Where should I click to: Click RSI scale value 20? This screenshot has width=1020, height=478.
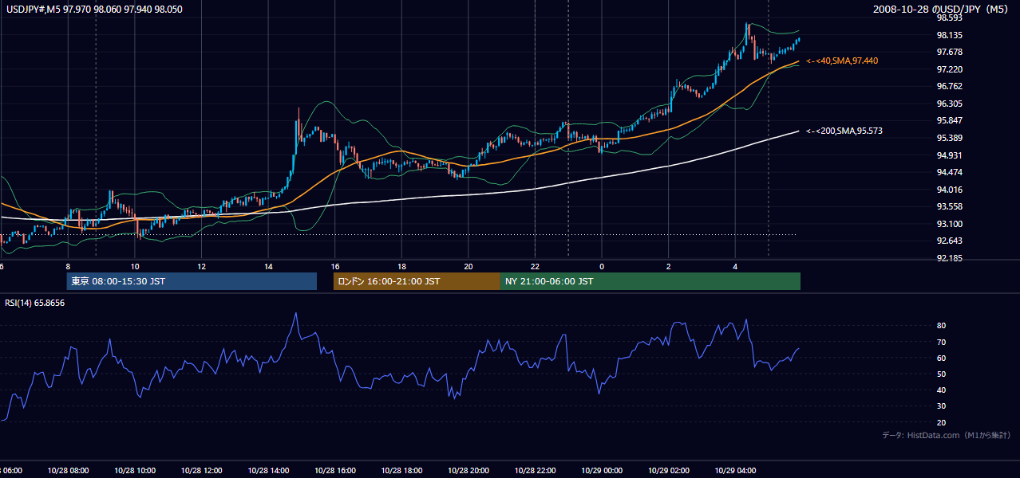941,422
